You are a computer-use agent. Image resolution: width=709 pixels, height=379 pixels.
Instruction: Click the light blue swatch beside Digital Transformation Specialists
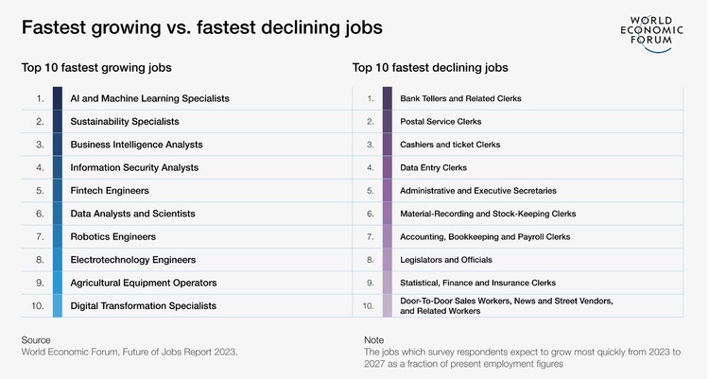click(x=58, y=305)
